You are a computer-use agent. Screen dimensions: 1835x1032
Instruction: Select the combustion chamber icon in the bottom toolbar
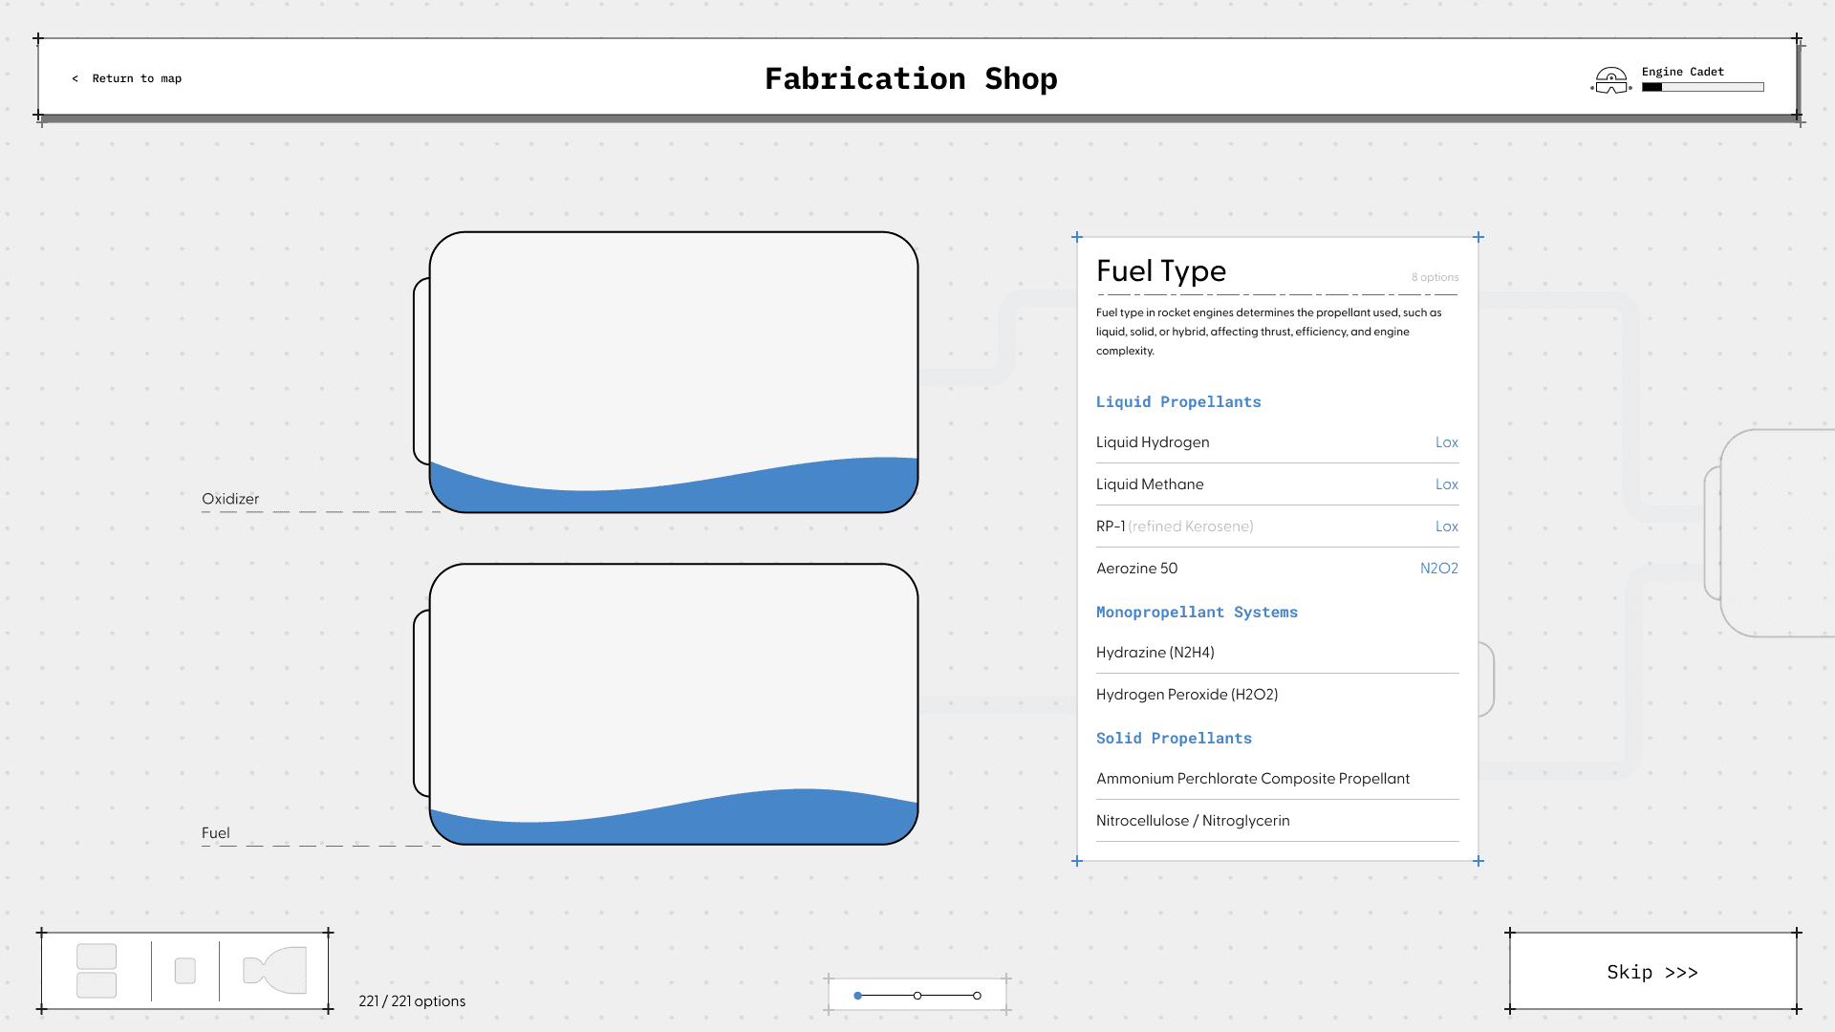pos(184,971)
